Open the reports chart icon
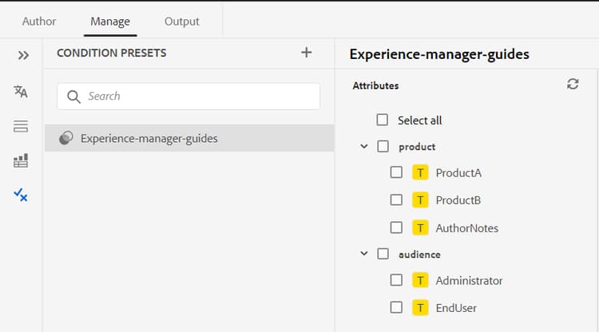599x332 pixels. click(21, 160)
